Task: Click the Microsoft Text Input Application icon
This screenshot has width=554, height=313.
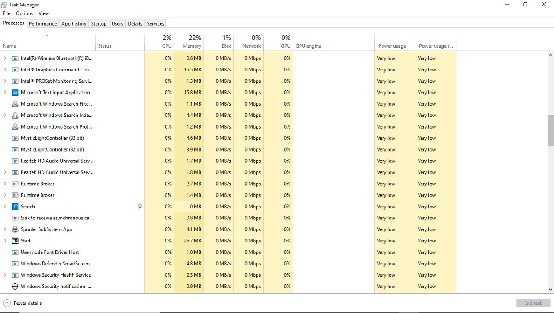Action: [15, 93]
